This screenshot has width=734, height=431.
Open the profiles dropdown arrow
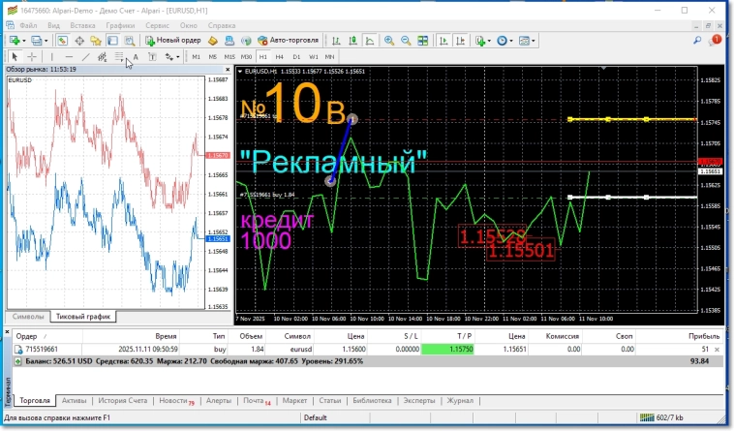coord(46,41)
